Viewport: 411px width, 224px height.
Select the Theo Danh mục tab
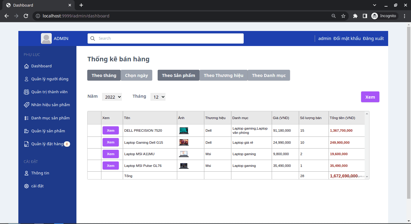pos(269,75)
